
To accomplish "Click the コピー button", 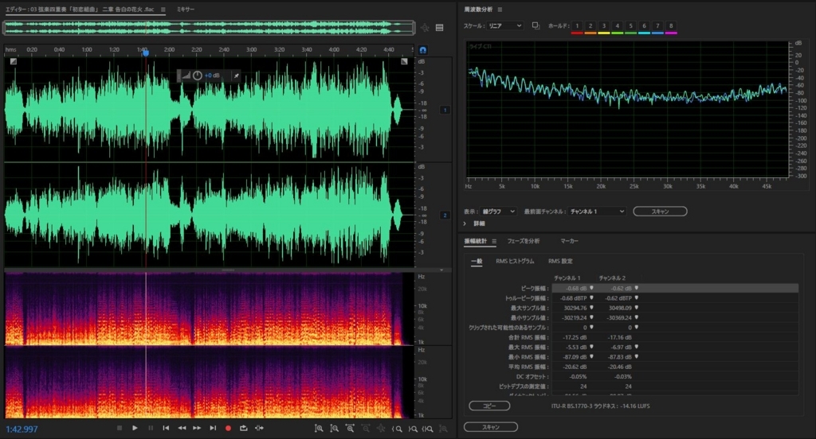I will [x=489, y=406].
